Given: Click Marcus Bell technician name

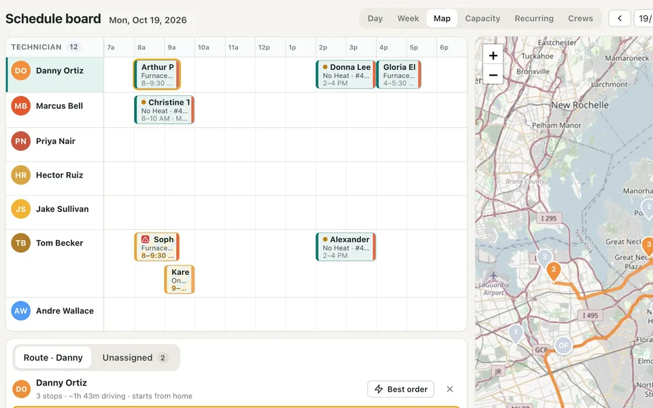Looking at the screenshot, I should coord(59,106).
